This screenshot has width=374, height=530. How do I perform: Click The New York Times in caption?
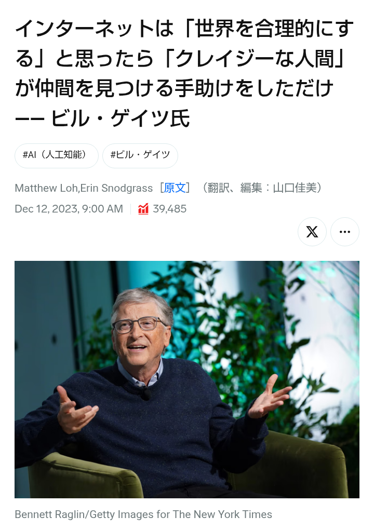pos(222,514)
